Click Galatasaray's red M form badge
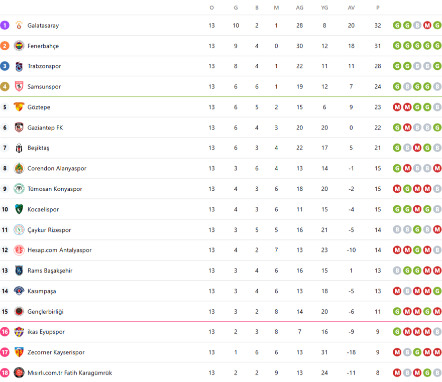This screenshot has height=382, width=442. coord(427,25)
